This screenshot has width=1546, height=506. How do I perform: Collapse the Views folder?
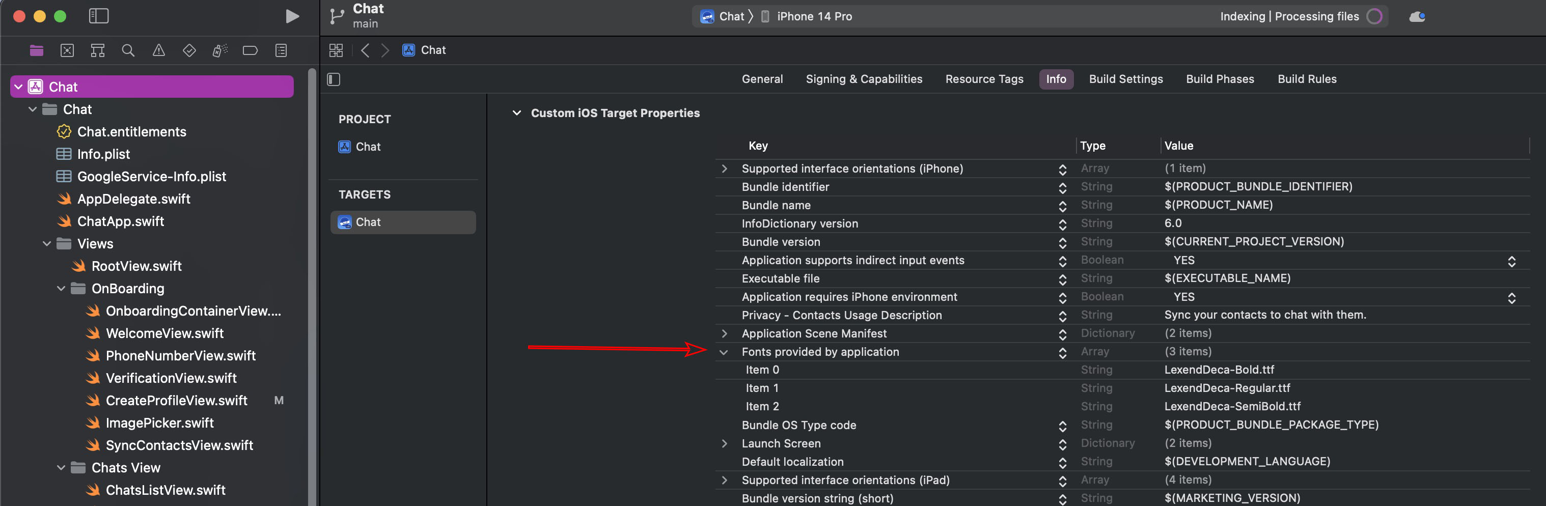pos(47,244)
